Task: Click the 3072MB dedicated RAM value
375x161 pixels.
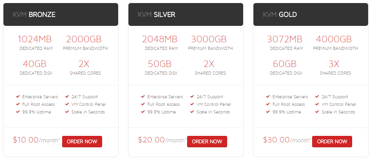Action: (285, 39)
